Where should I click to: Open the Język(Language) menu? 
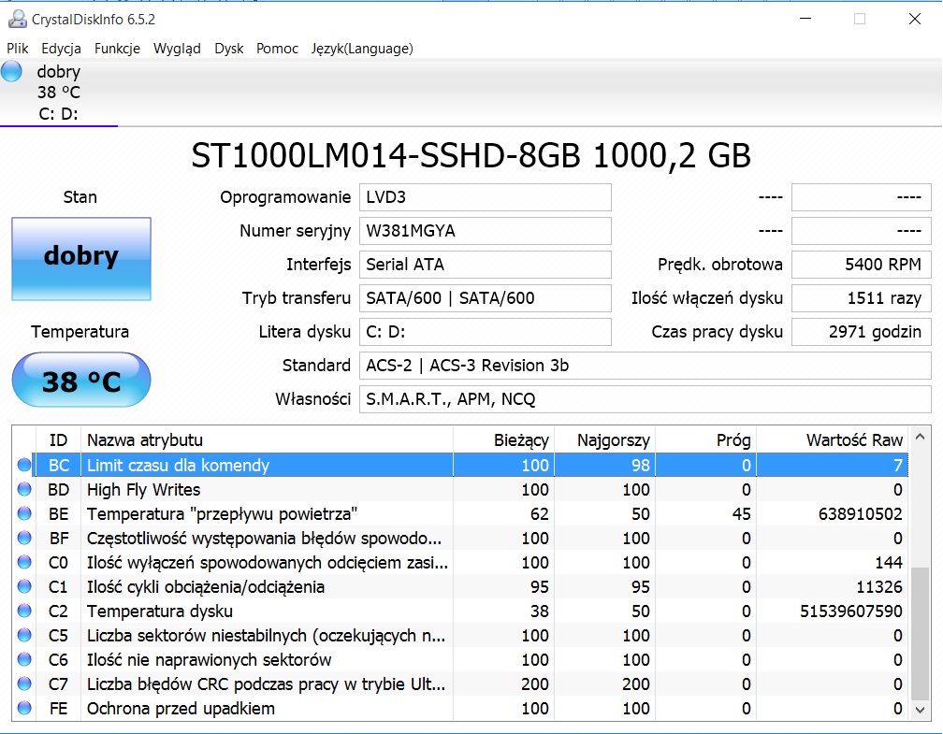pos(362,48)
